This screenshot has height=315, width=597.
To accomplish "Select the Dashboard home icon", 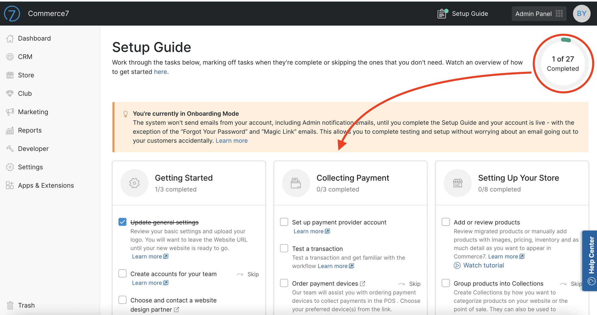I will 10,38.
